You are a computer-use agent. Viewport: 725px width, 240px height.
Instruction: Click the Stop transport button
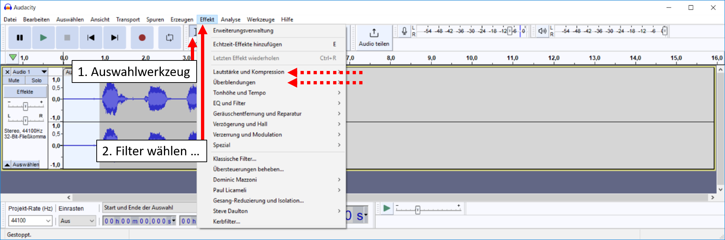67,38
